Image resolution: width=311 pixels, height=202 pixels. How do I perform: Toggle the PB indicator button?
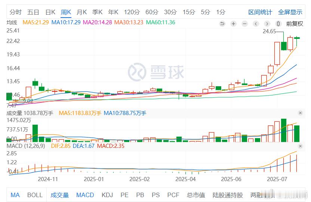pyautogui.click(x=140, y=195)
